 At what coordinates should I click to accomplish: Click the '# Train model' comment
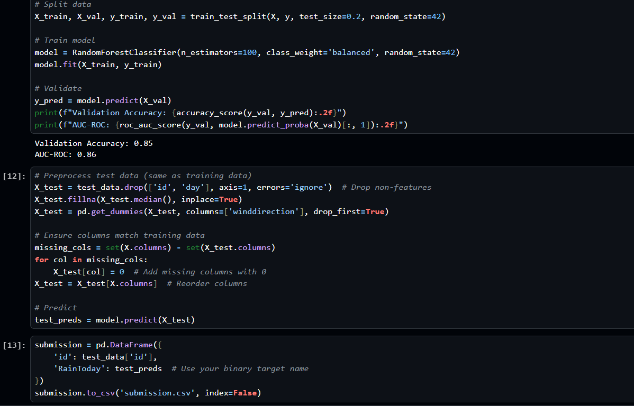[65, 40]
